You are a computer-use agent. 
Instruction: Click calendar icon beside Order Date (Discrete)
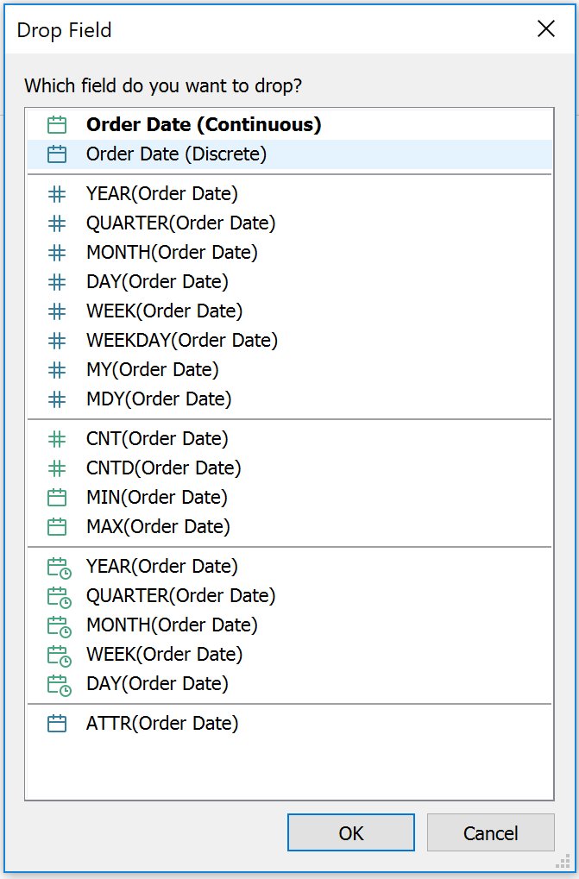point(57,154)
